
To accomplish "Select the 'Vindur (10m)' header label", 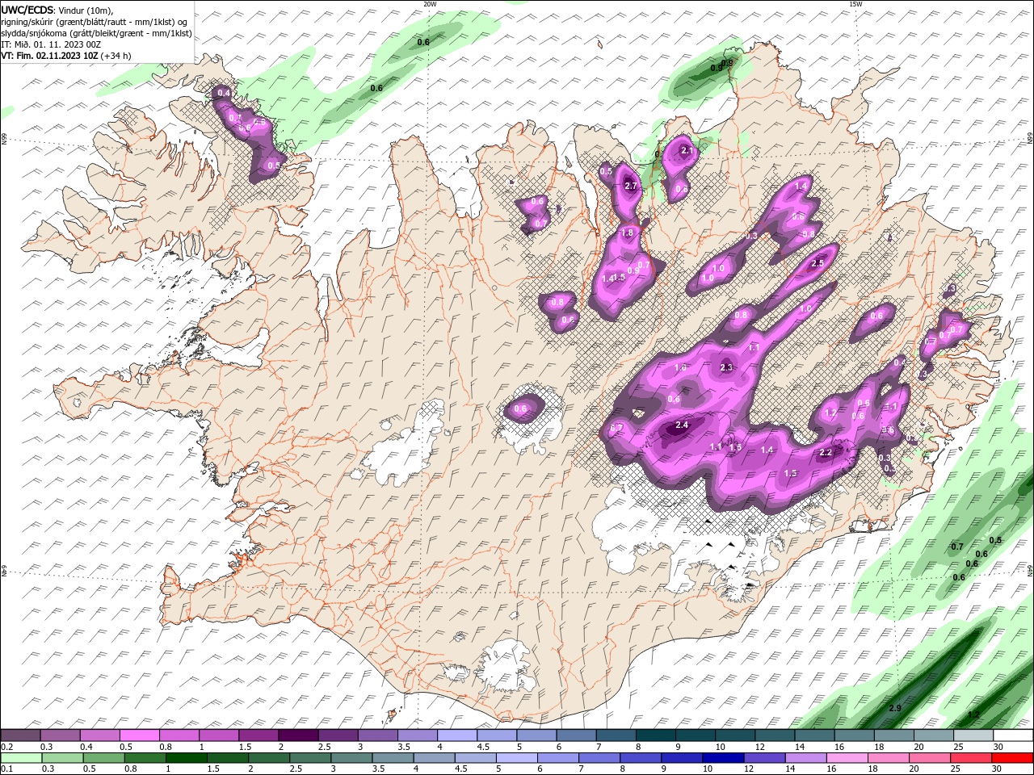I will 86,10.
